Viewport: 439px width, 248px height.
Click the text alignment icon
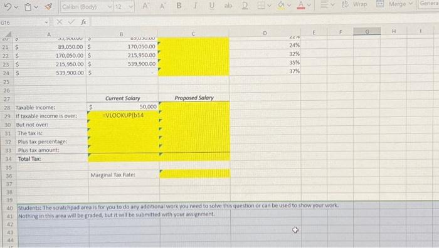click(324, 4)
